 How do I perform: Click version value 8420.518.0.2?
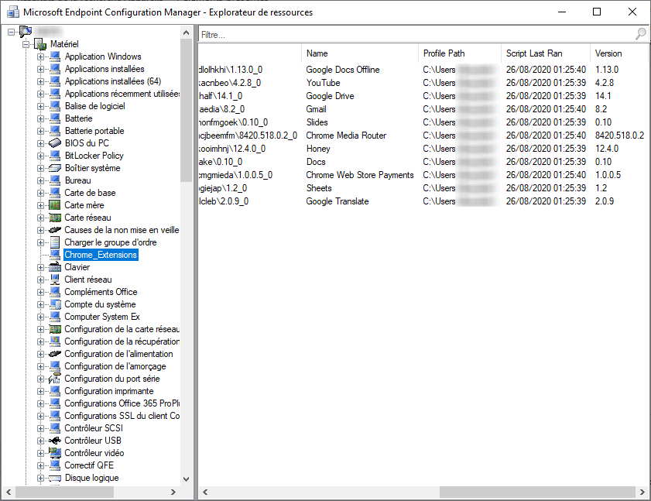click(x=619, y=136)
